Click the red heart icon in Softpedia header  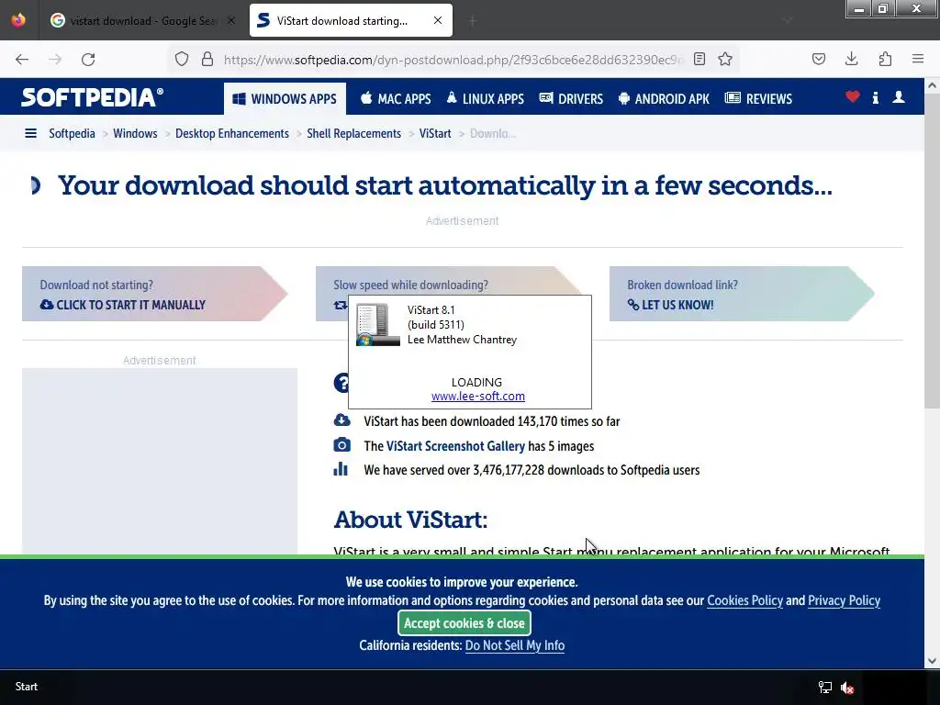pos(853,97)
